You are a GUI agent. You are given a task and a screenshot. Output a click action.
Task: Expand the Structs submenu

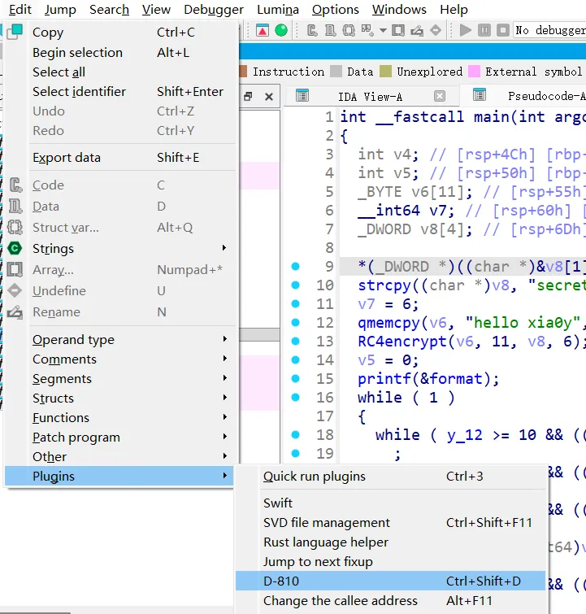tap(119, 398)
